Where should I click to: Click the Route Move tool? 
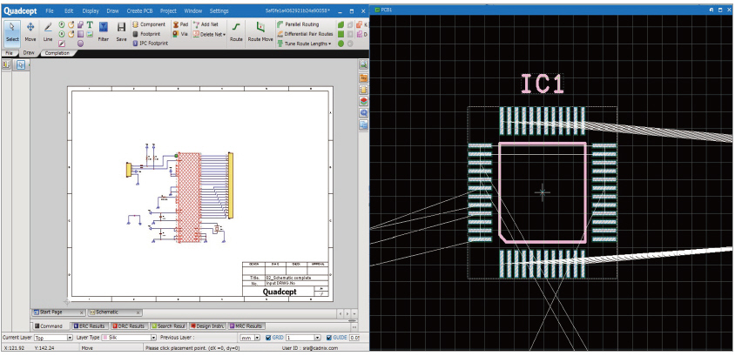click(260, 30)
